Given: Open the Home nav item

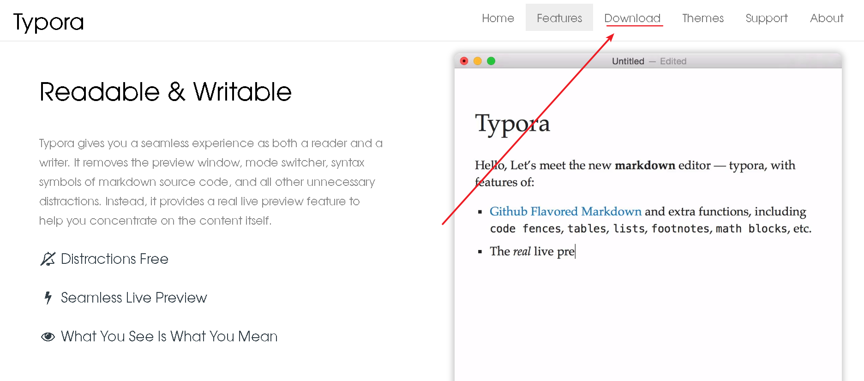Looking at the screenshot, I should (x=498, y=18).
